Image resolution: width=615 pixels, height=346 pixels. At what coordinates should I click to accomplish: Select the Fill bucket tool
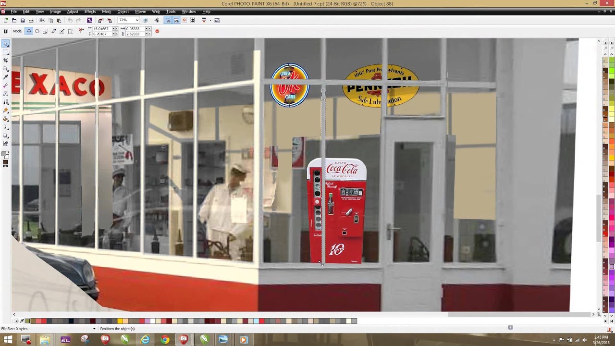click(6, 119)
